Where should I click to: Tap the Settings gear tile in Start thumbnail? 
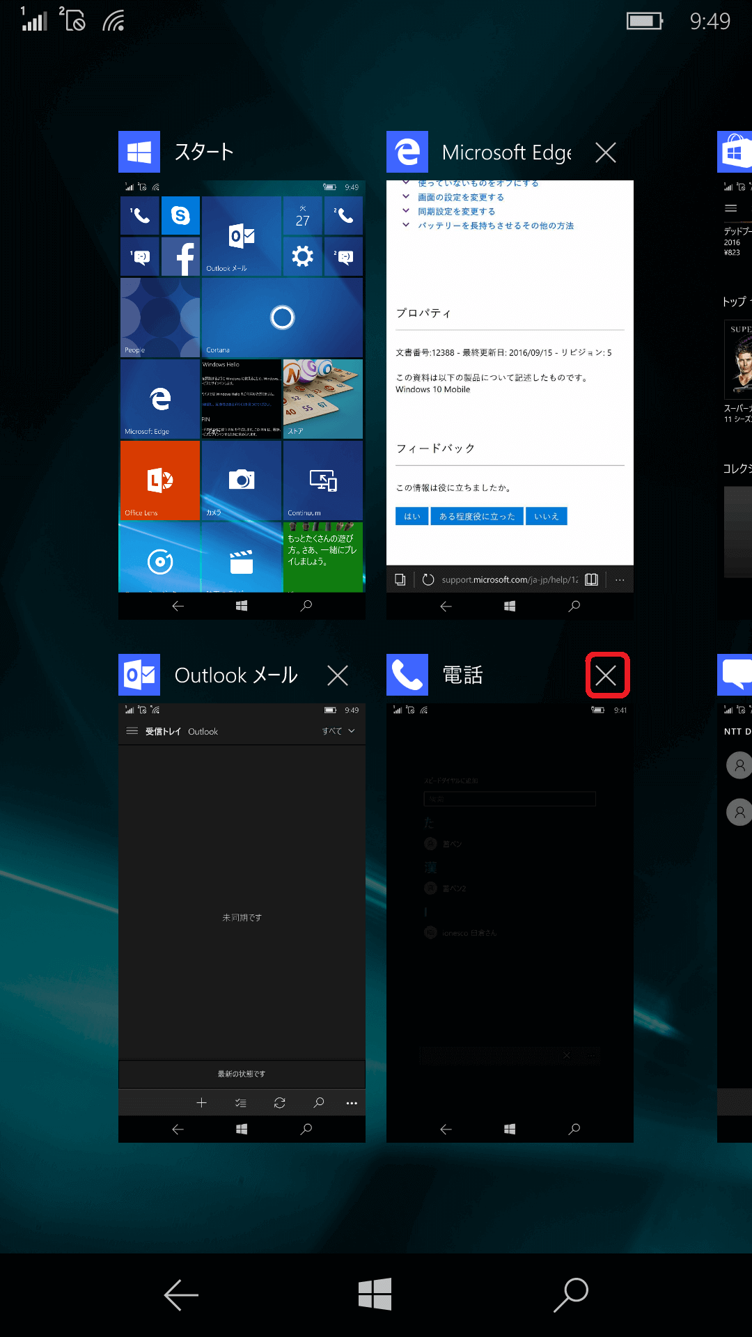point(302,256)
